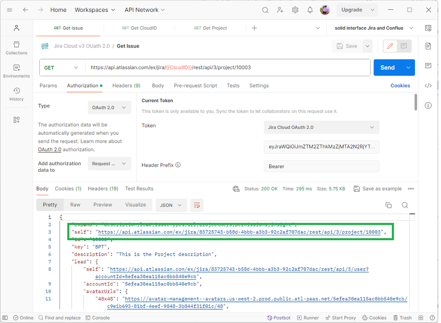Search within the response body

tap(405, 205)
